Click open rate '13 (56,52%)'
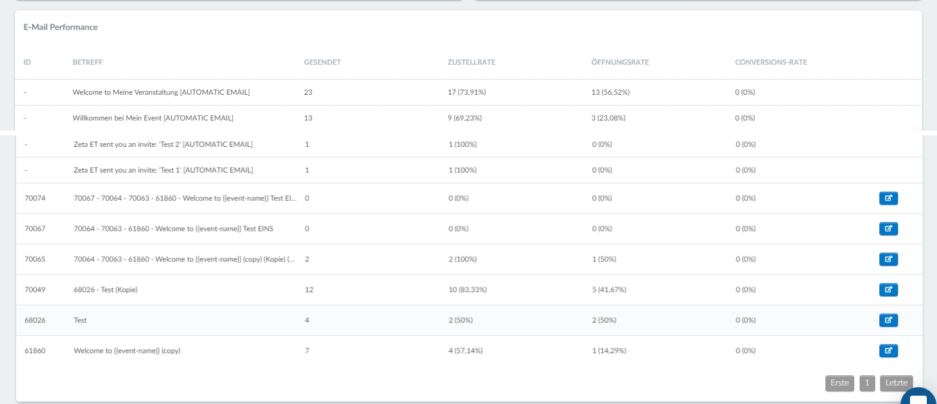Image resolution: width=937 pixels, height=404 pixels. (x=610, y=92)
